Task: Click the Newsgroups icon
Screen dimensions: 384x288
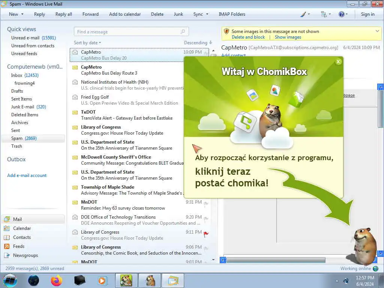Action: 7,255
